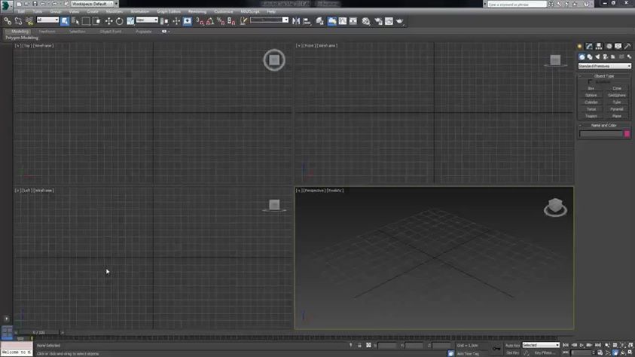
Task: Toggle Percent Snap on main toolbar
Action: pos(221,21)
